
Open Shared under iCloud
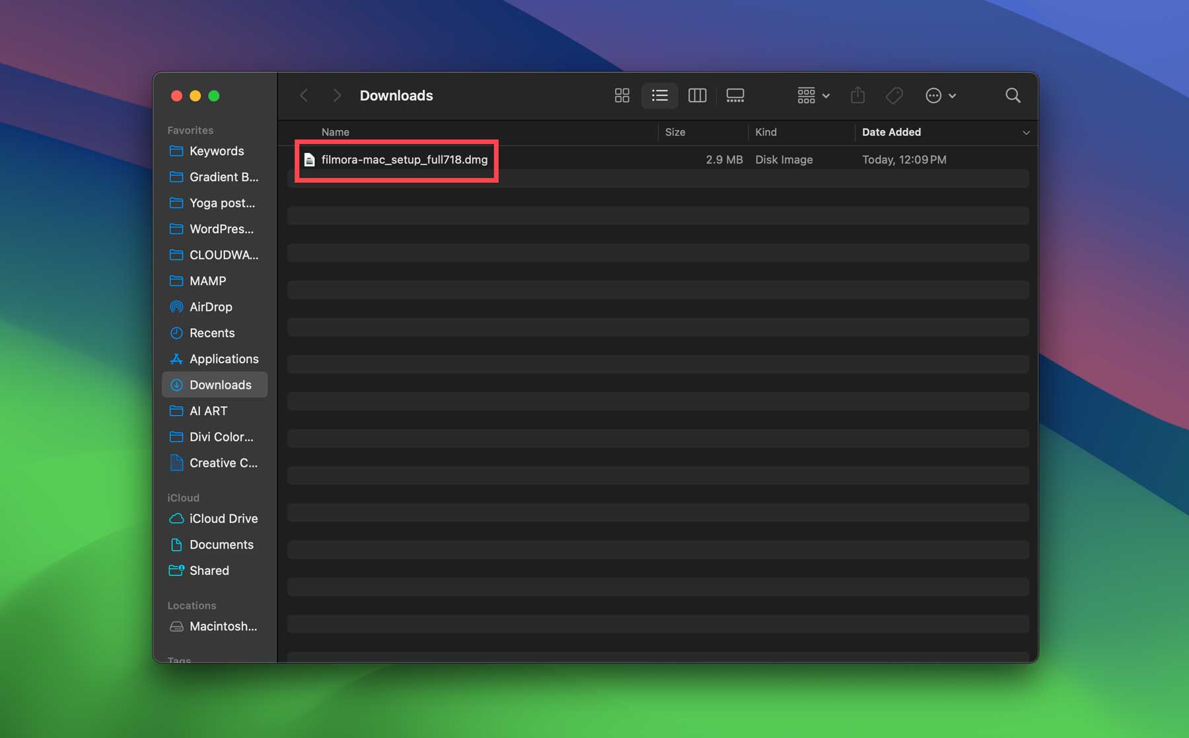(215, 570)
